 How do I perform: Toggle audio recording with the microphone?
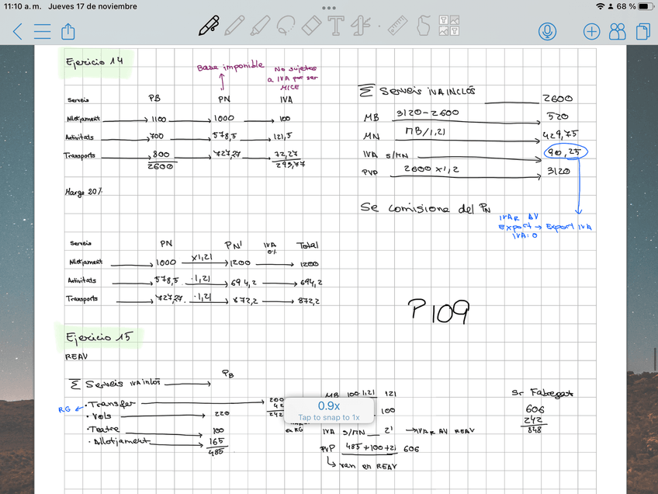pyautogui.click(x=549, y=31)
